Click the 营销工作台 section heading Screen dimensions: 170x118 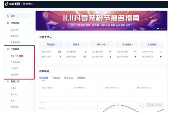(x=46, y=37)
